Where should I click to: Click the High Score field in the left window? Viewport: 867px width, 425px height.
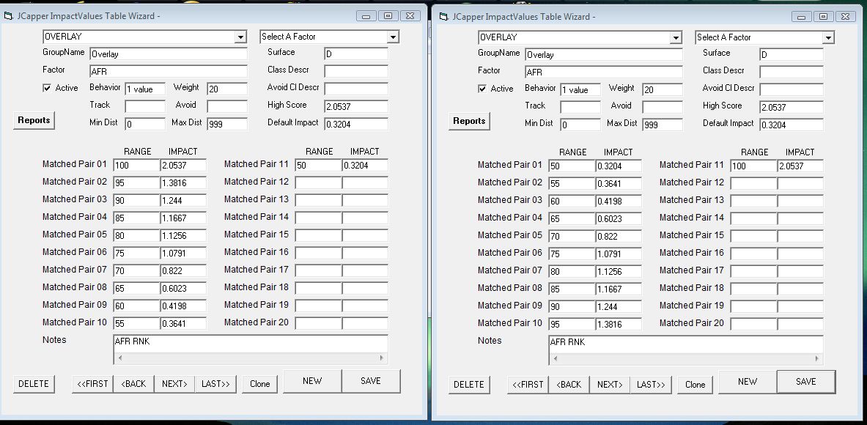[356, 106]
